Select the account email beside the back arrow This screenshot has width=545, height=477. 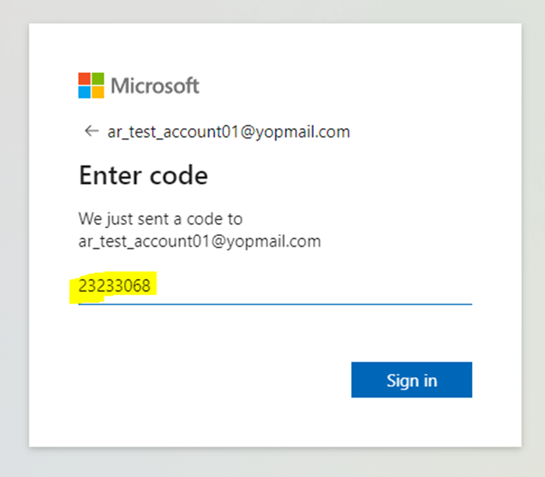(228, 132)
